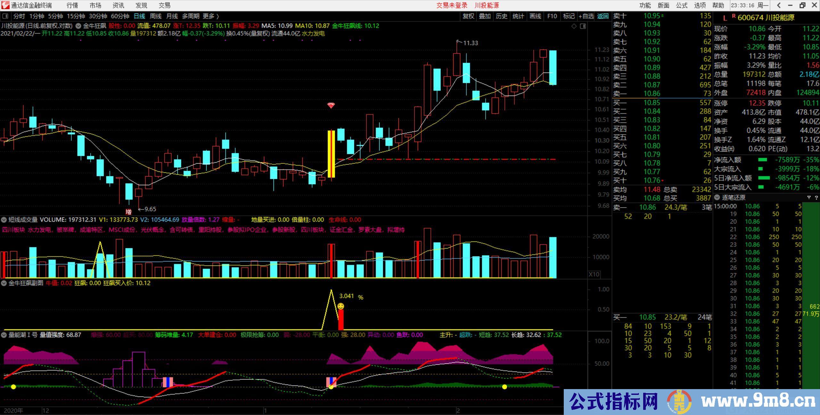Open 金牛狂飙副图 indicator dropdown

pyautogui.click(x=4, y=283)
